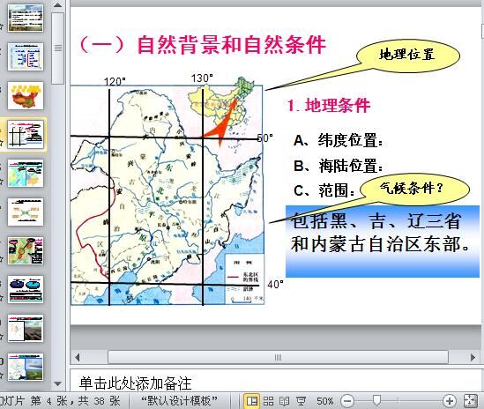
Task: Click the '130°' longitude label
Action: pyautogui.click(x=202, y=78)
